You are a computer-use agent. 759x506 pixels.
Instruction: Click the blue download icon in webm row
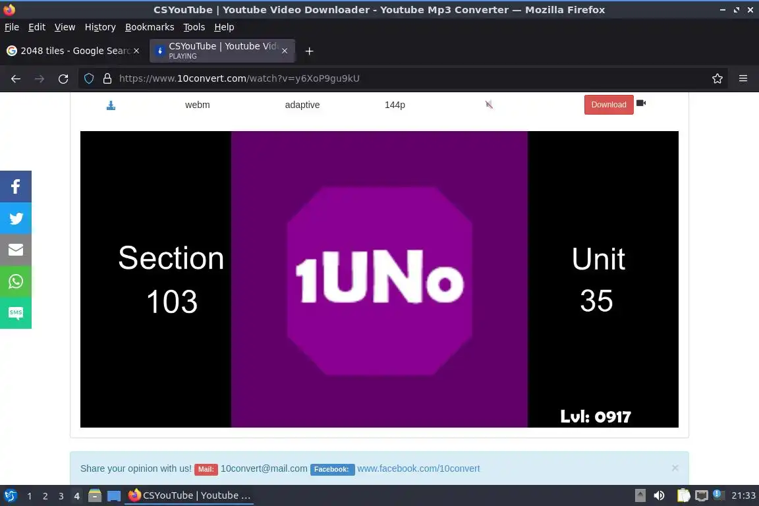(x=111, y=105)
